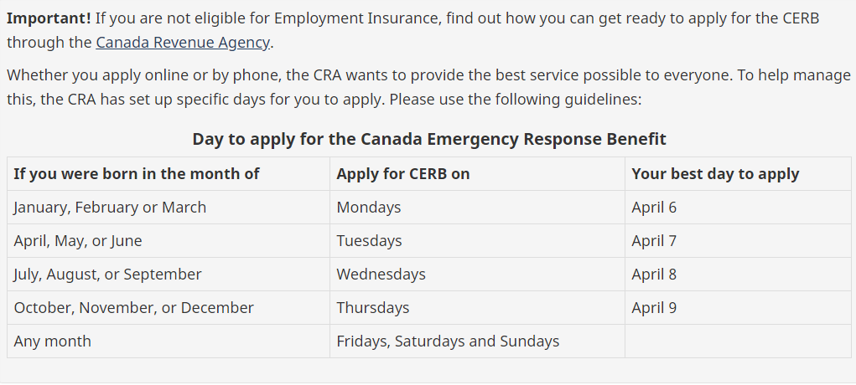Select 'If you were born in the month of' header
This screenshot has height=385, width=856.
pyautogui.click(x=169, y=174)
